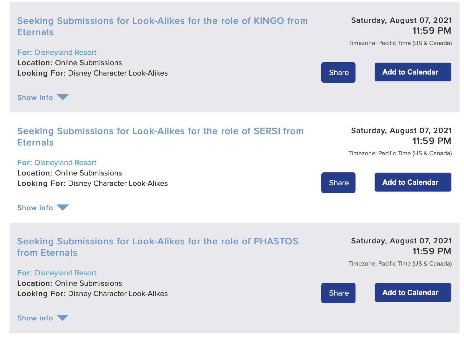Add the PHASTOS audition to calendar
This screenshot has height=337, width=464.
coord(413,292)
